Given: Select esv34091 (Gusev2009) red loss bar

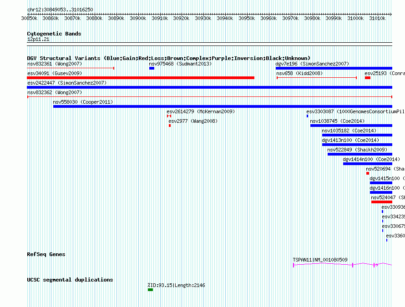Looking at the screenshot, I should [141, 78].
